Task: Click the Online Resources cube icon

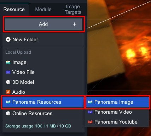Action: click(8, 113)
